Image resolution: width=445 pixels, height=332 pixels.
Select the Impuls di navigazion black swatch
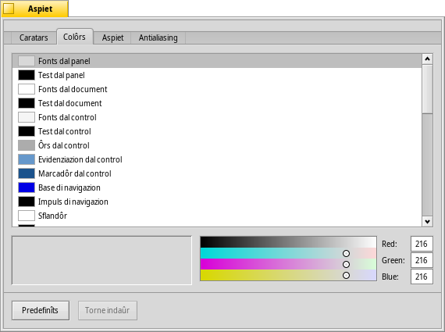tap(27, 202)
